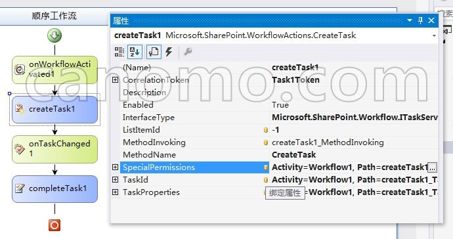453x239 pixels.
Task: Select the (Name) property row
Action: tap(279, 68)
